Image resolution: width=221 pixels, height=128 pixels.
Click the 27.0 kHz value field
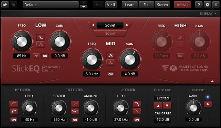tap(121, 120)
